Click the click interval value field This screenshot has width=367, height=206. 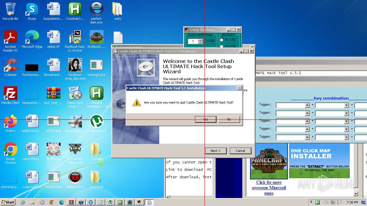click(x=193, y=41)
